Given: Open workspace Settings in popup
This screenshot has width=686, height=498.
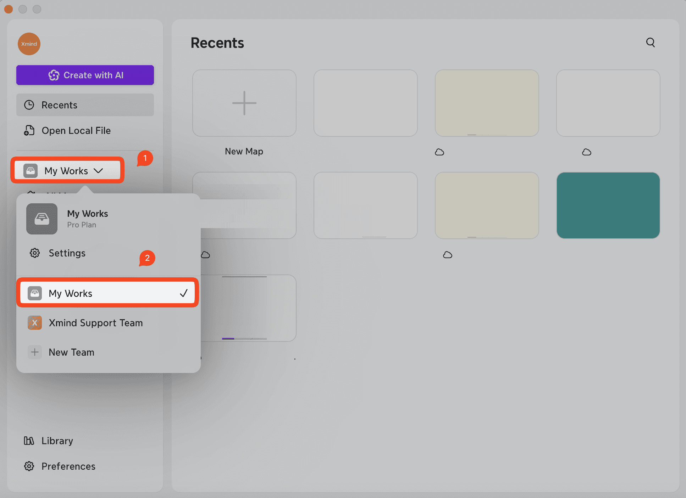Looking at the screenshot, I should pos(67,253).
